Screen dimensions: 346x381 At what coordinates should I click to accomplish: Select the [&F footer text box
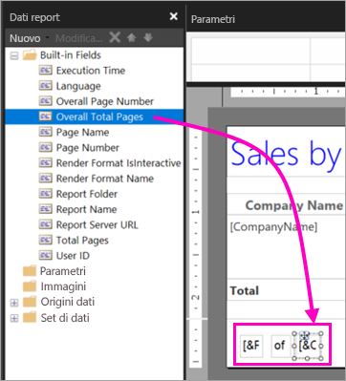point(251,346)
